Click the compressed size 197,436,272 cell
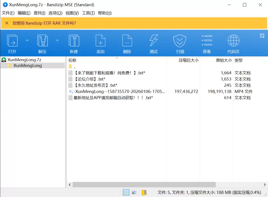 tap(186, 91)
